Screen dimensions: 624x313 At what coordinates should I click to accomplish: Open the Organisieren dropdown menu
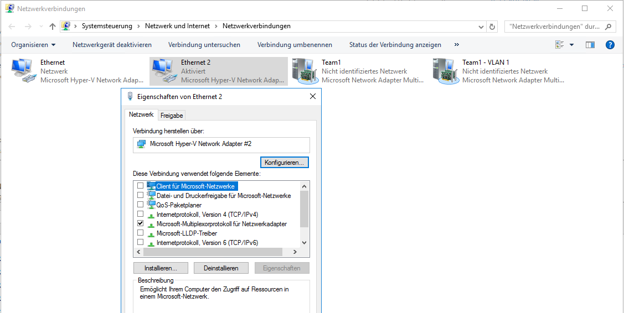coord(33,45)
